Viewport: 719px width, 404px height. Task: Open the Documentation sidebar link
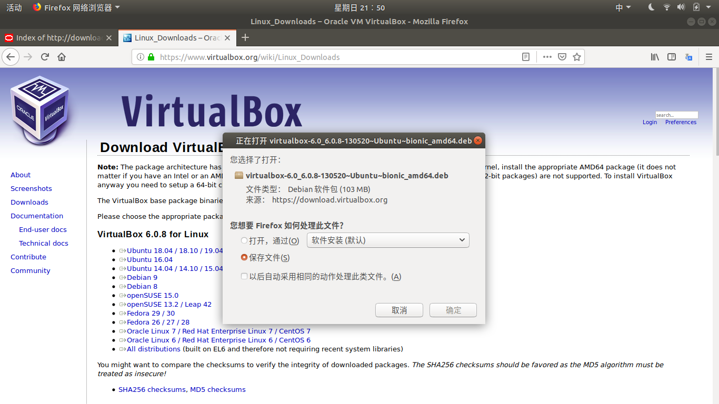point(37,216)
